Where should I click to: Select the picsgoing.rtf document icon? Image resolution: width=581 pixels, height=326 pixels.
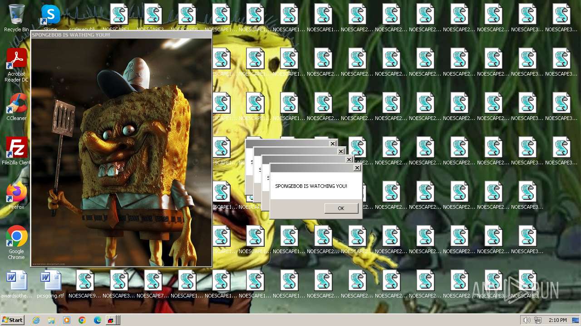[x=50, y=284]
